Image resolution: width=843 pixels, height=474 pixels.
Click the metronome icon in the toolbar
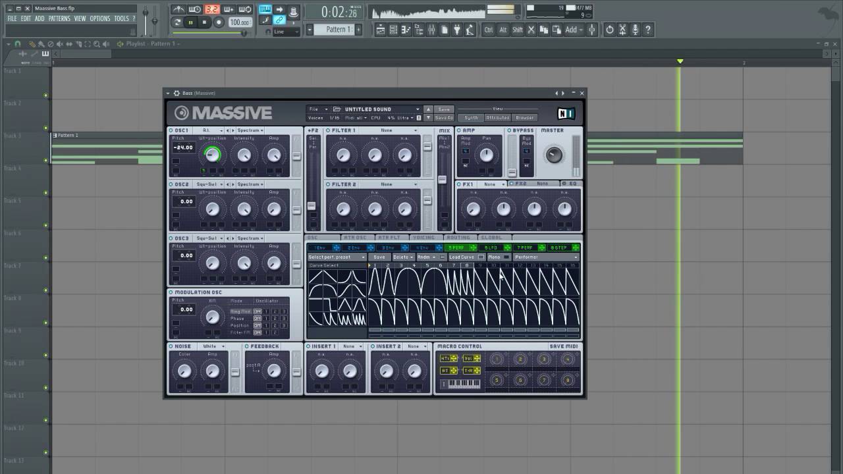[x=179, y=9]
